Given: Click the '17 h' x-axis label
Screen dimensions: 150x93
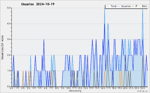Looking at the screenshot, I should [108, 88].
